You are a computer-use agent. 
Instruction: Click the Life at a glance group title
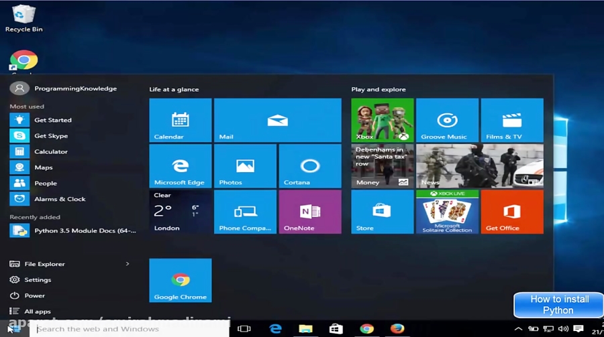point(174,89)
